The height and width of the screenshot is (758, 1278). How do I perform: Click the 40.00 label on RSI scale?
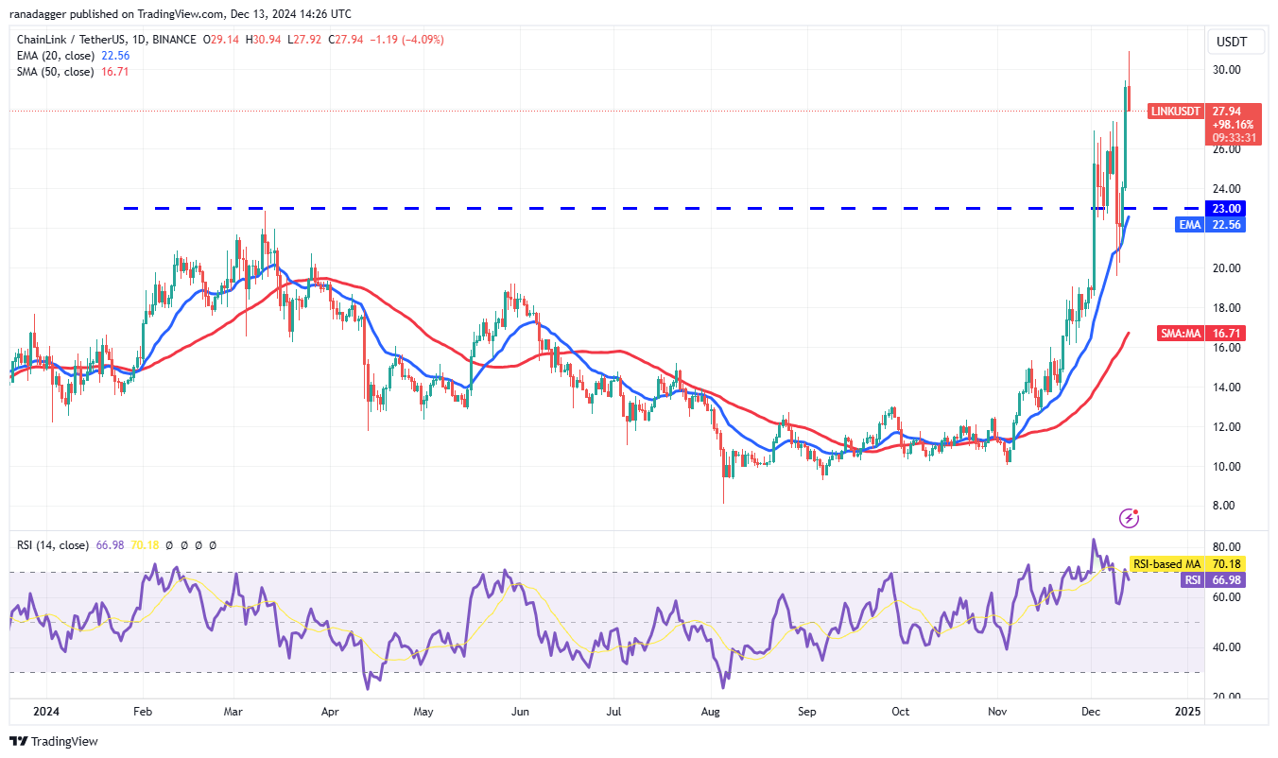[1227, 647]
